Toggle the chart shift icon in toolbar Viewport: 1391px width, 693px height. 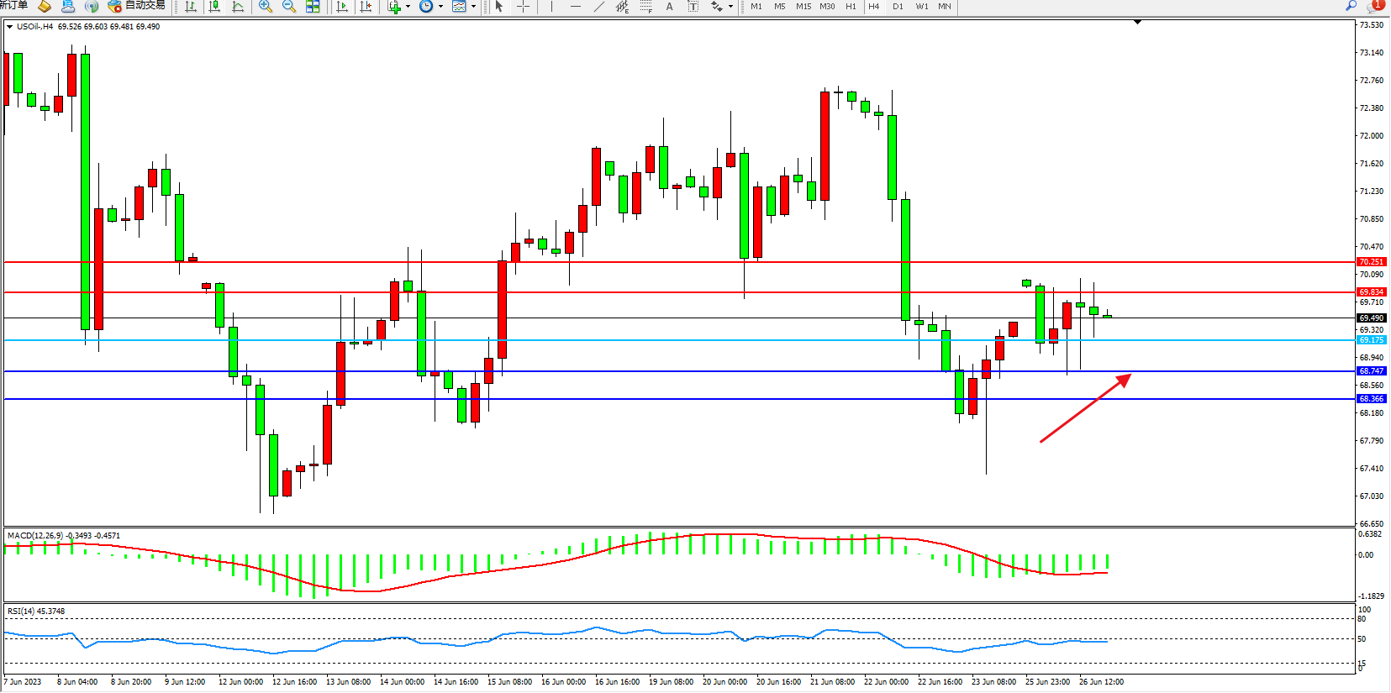point(366,7)
